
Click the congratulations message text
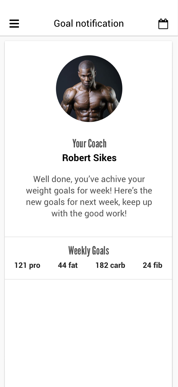(89, 196)
